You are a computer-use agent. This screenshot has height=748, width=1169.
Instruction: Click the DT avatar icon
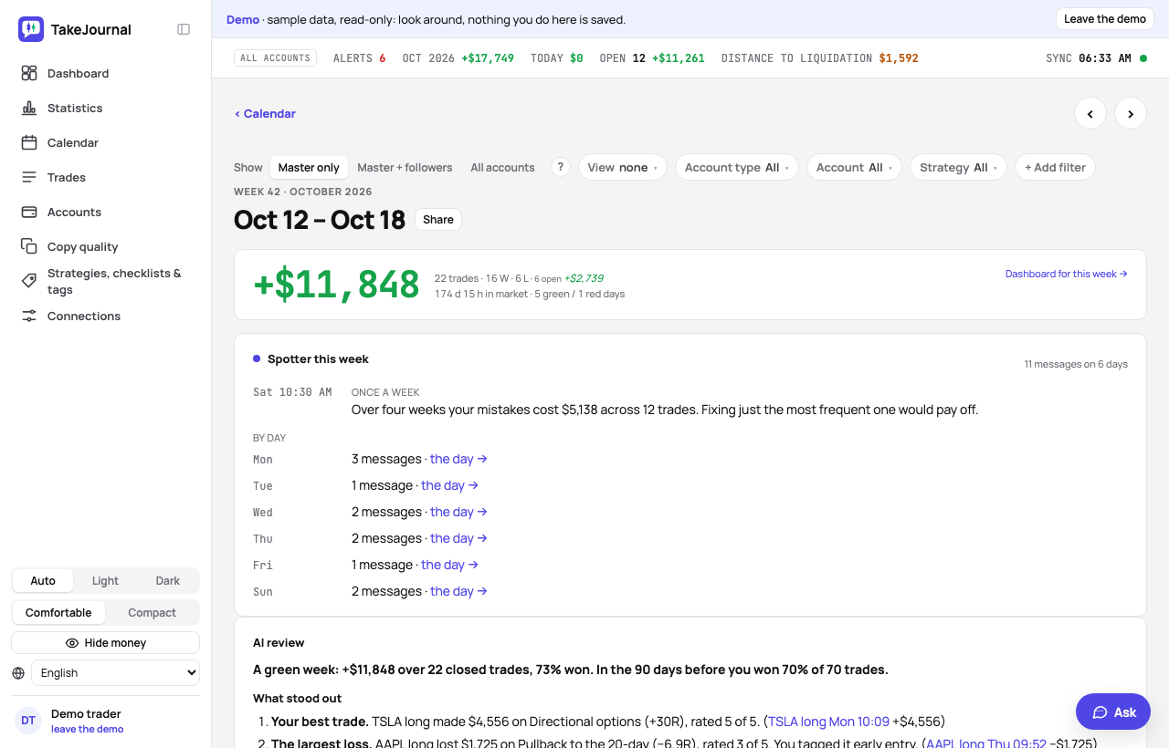[x=28, y=721]
